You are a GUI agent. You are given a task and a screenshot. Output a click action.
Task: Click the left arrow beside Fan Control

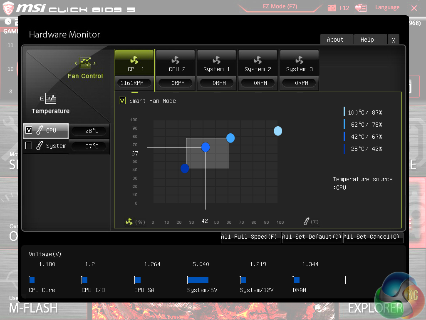coord(76,63)
